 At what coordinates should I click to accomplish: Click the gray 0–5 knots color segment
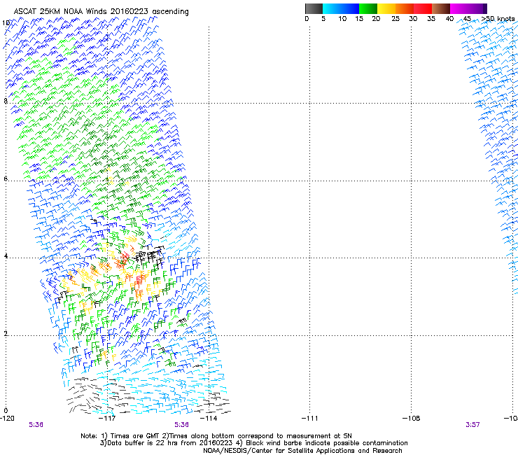click(x=314, y=8)
